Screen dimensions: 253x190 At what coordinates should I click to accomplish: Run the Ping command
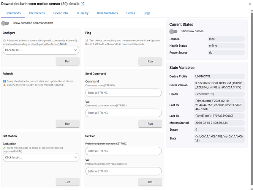150,61
